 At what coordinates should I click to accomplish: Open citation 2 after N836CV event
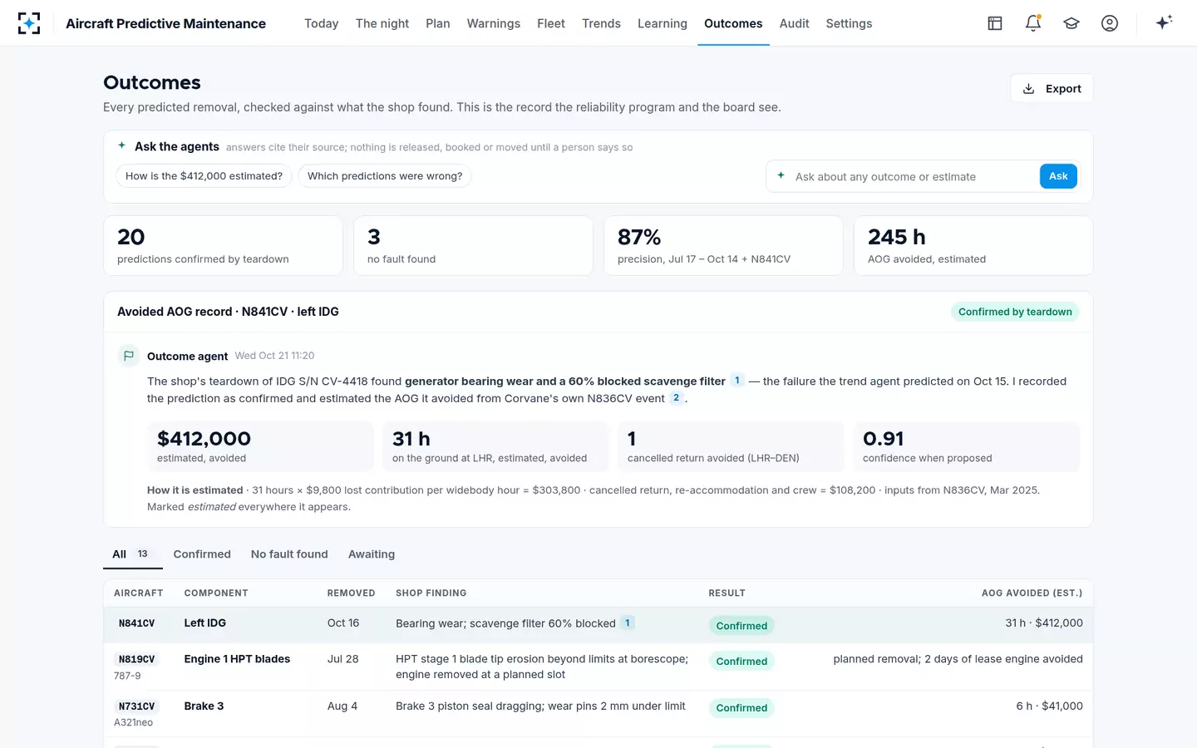point(677,398)
